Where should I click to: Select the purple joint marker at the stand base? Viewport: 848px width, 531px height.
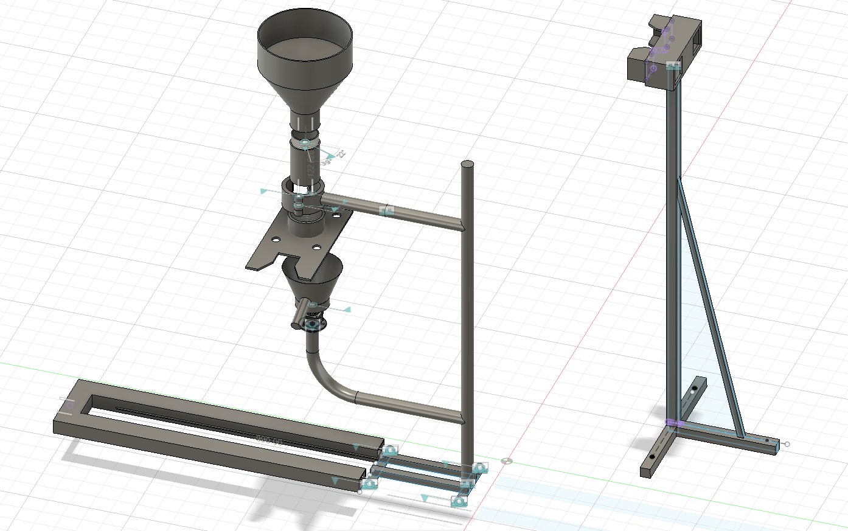672,422
